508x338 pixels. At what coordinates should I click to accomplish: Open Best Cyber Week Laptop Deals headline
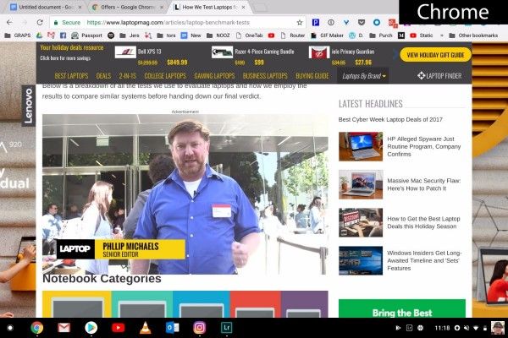click(390, 119)
